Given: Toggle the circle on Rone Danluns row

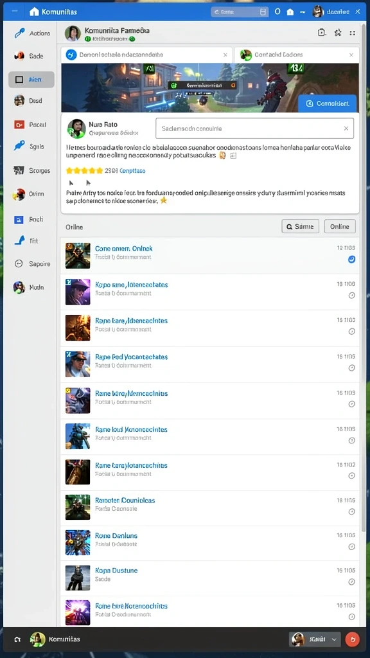Looking at the screenshot, I should click(x=351, y=547).
